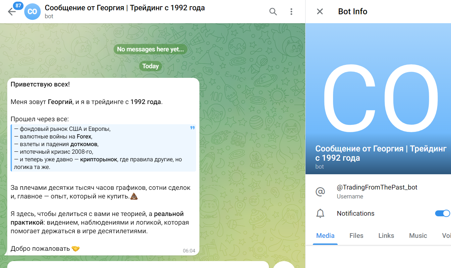The width and height of the screenshot is (451, 268).
Task: Open the three-dot more options menu
Action: [x=291, y=12]
